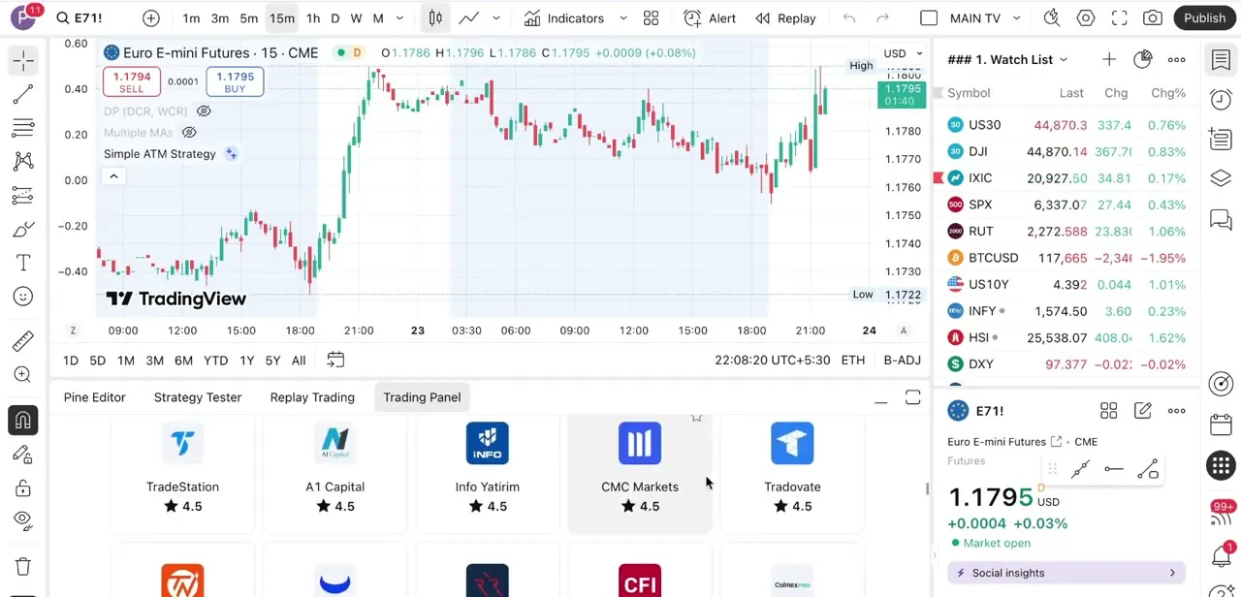The height and width of the screenshot is (597, 1241).
Task: Select the TradeStation broker card
Action: point(182,475)
